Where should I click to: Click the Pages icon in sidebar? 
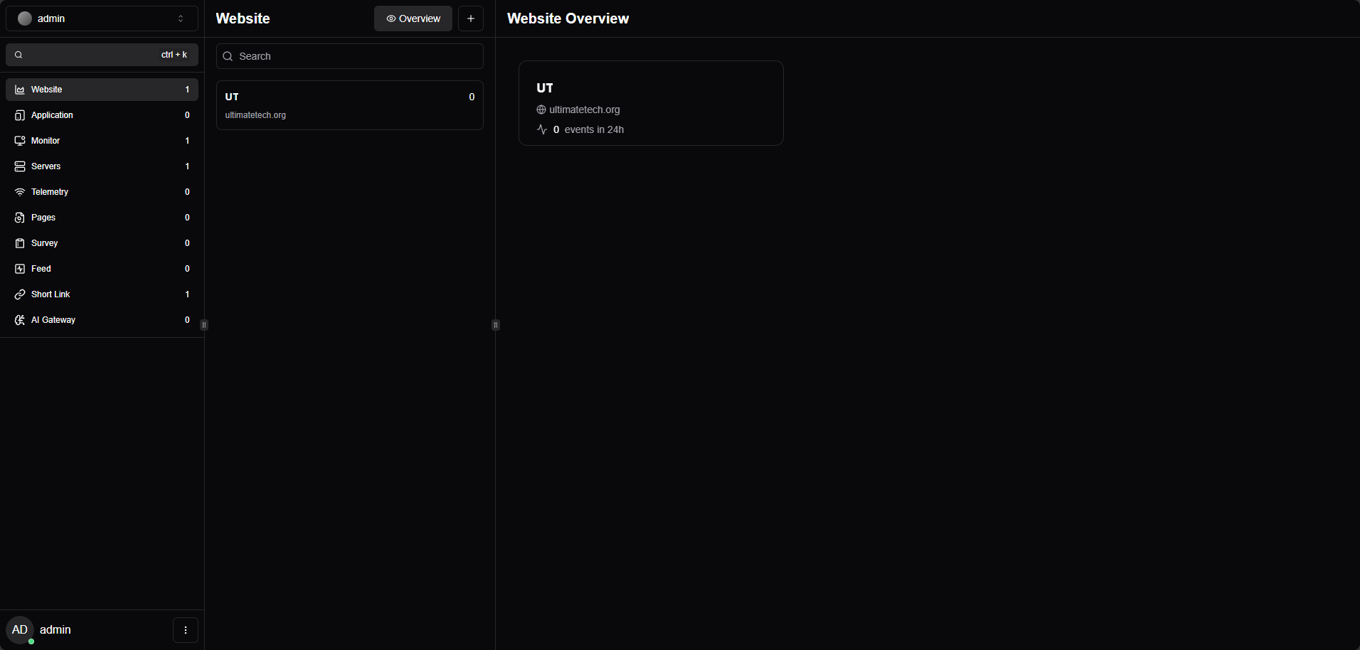coord(20,218)
